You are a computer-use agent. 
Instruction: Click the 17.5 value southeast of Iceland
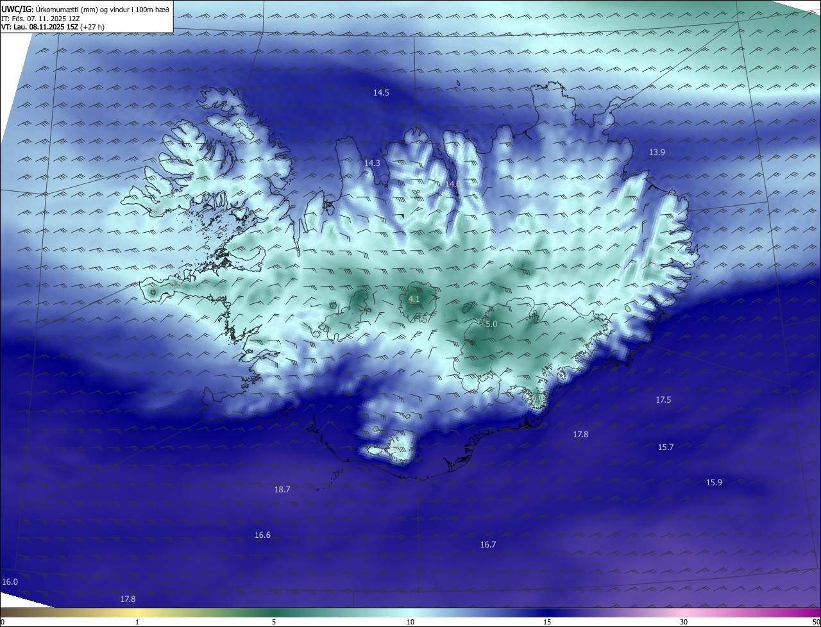pyautogui.click(x=663, y=400)
